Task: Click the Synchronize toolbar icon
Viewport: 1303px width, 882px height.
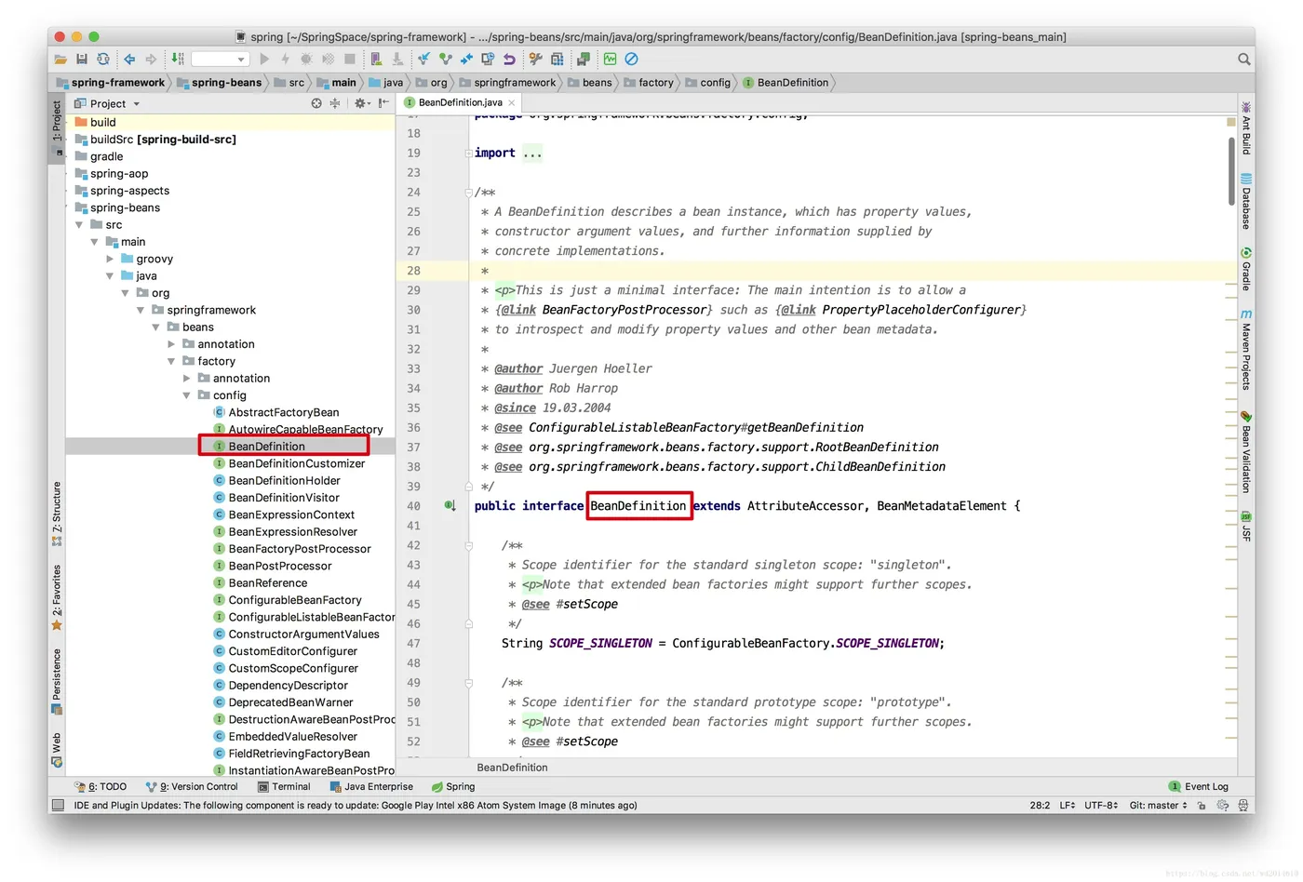Action: click(103, 60)
